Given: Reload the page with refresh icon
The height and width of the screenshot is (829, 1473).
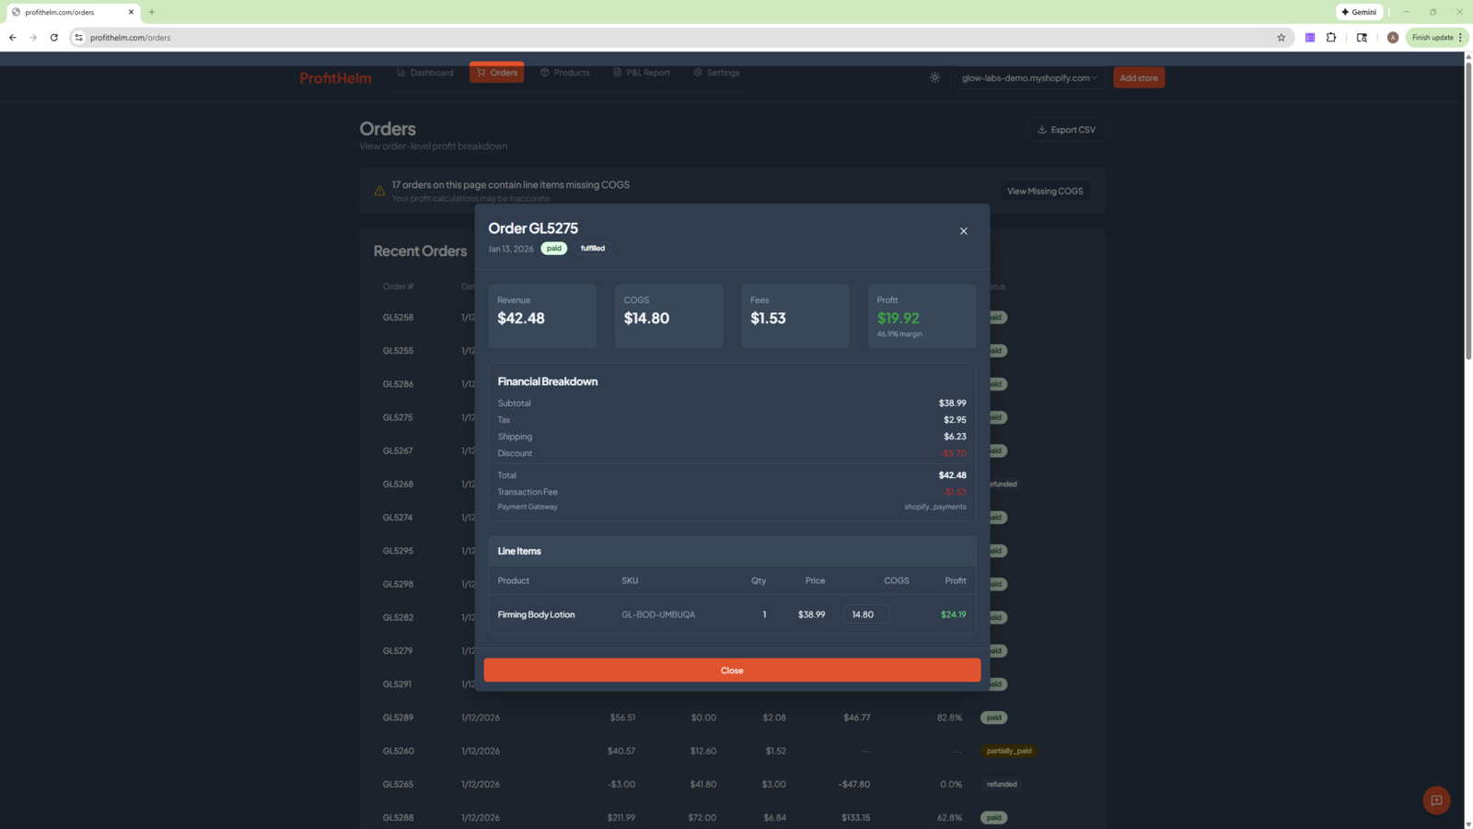Looking at the screenshot, I should [x=54, y=38].
